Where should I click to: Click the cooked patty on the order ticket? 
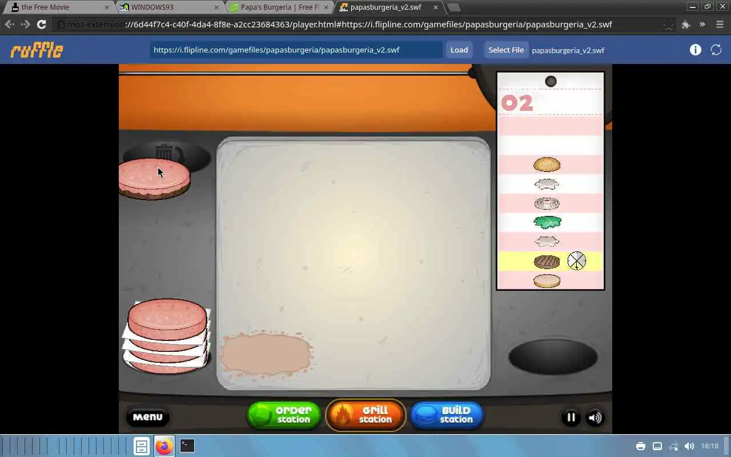[547, 262]
